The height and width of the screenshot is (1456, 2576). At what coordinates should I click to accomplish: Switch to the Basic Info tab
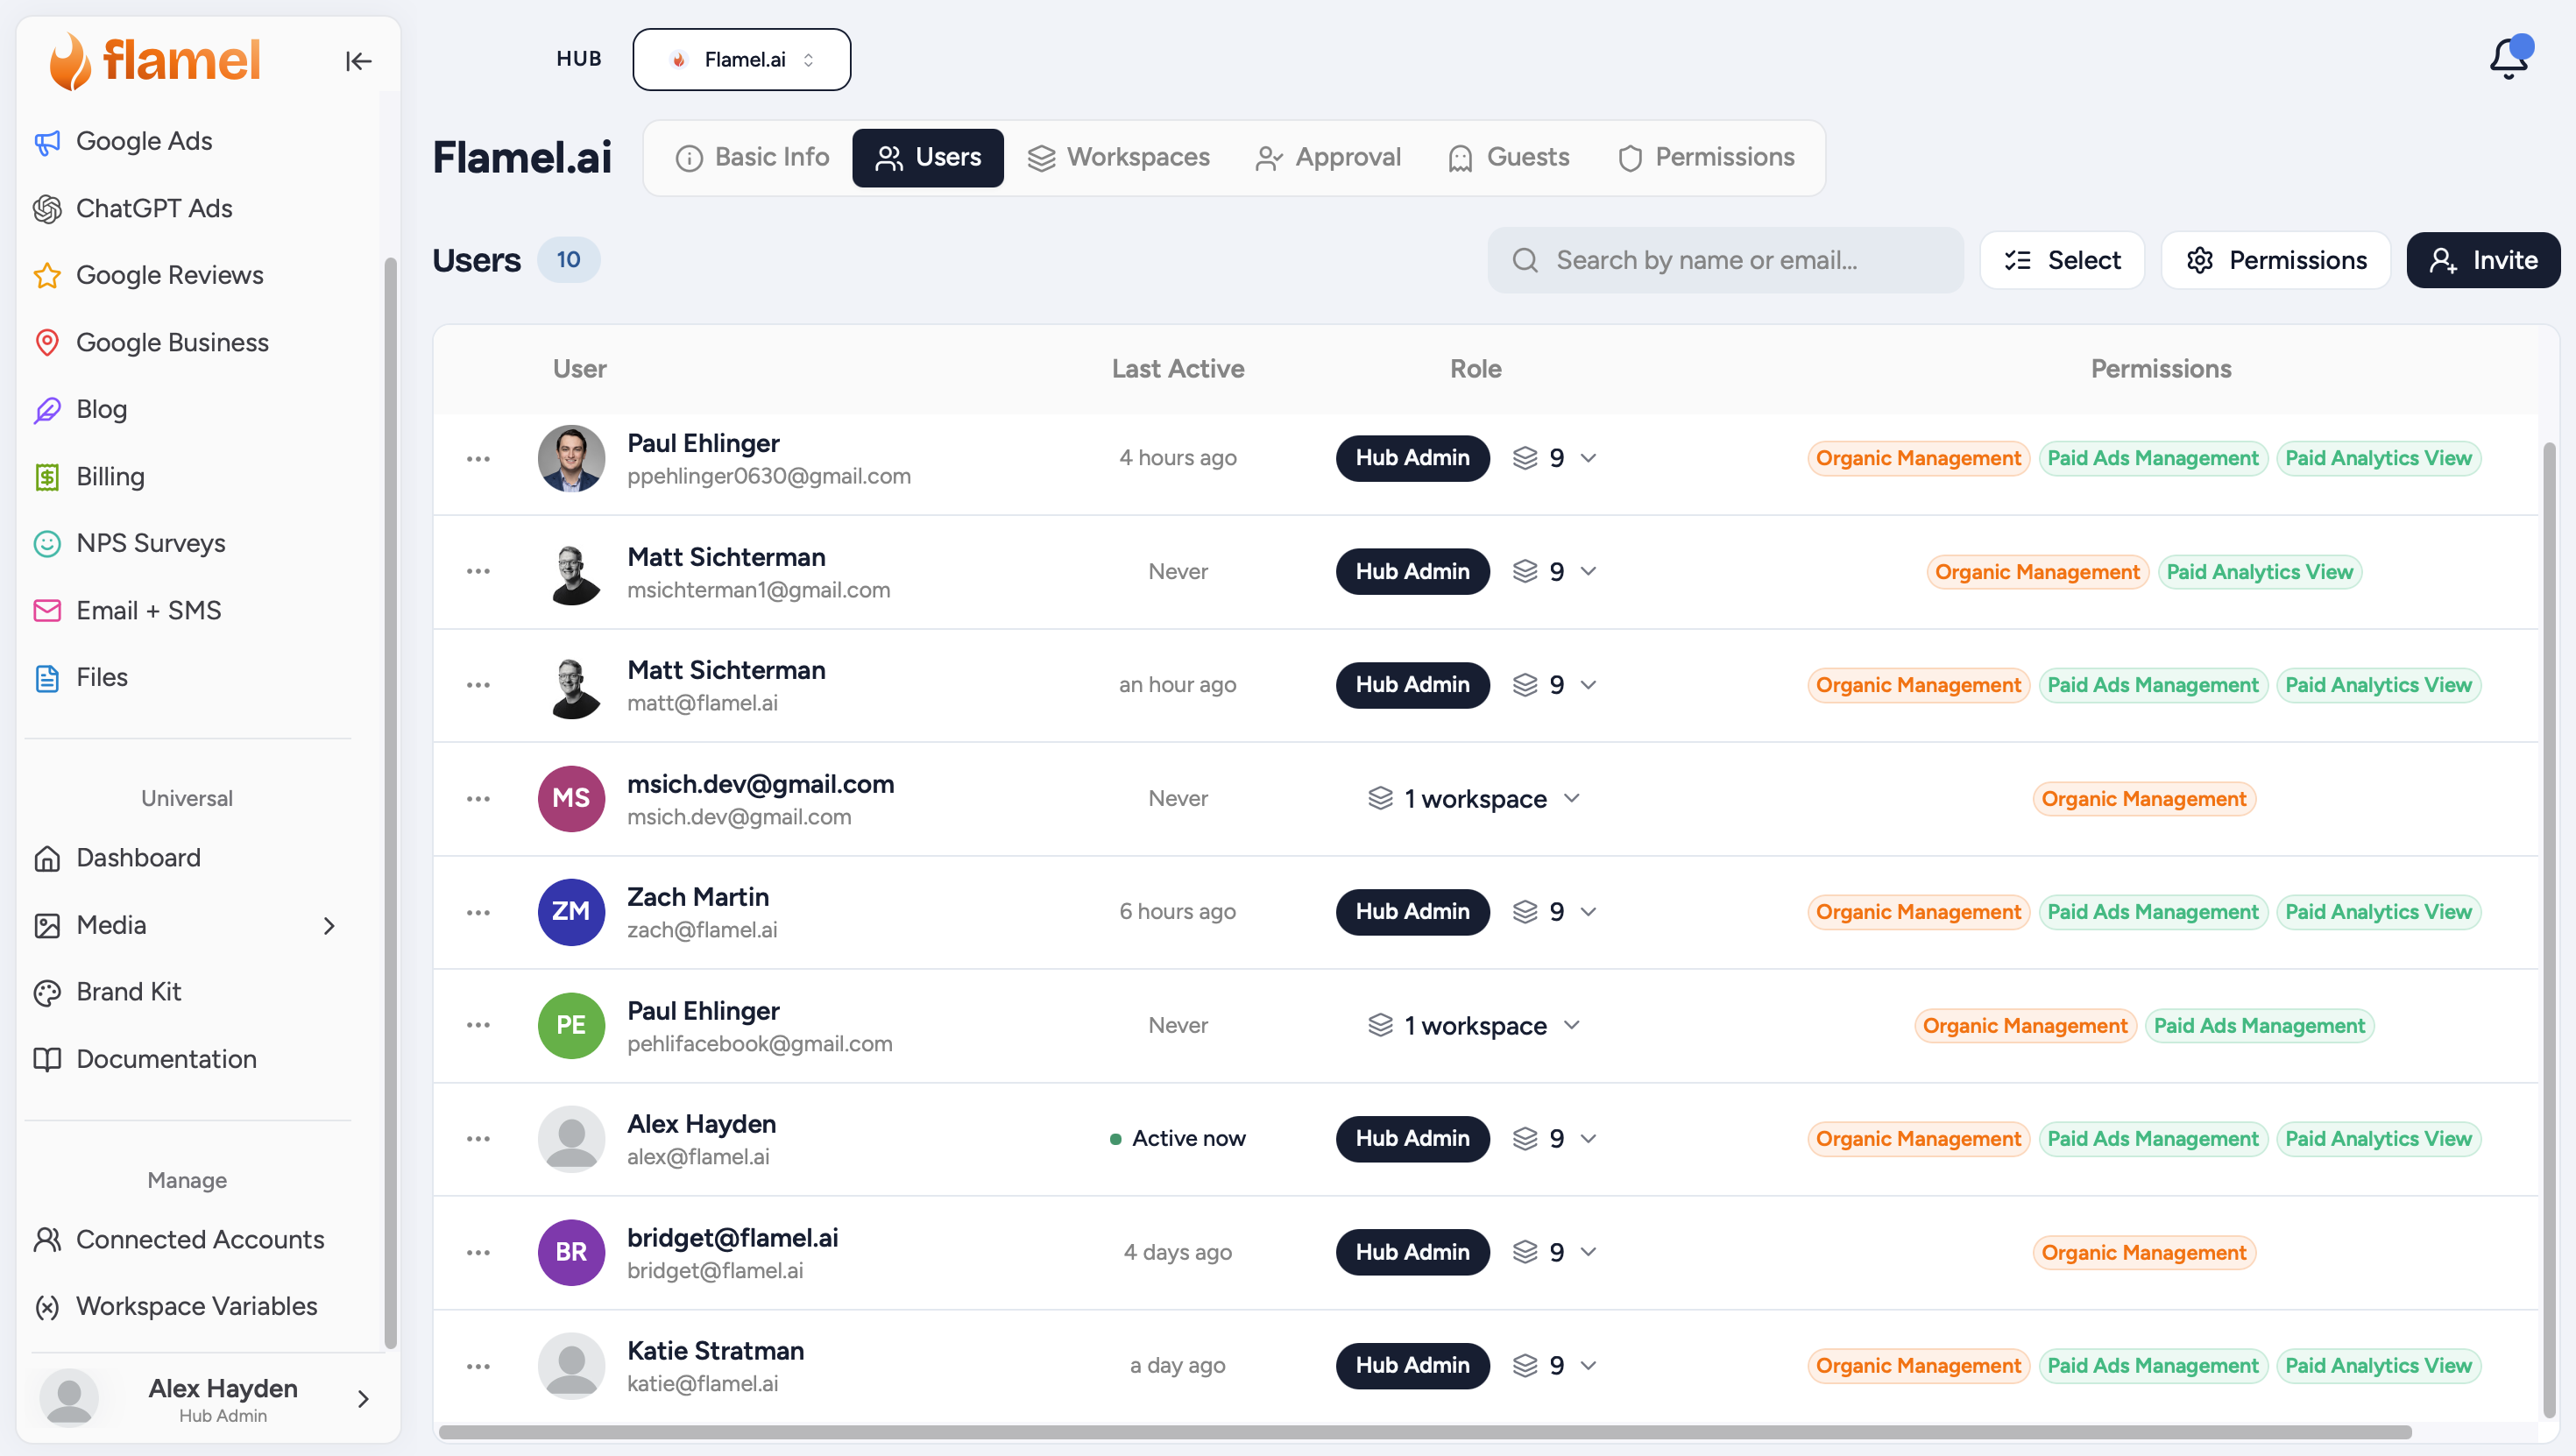tap(753, 158)
